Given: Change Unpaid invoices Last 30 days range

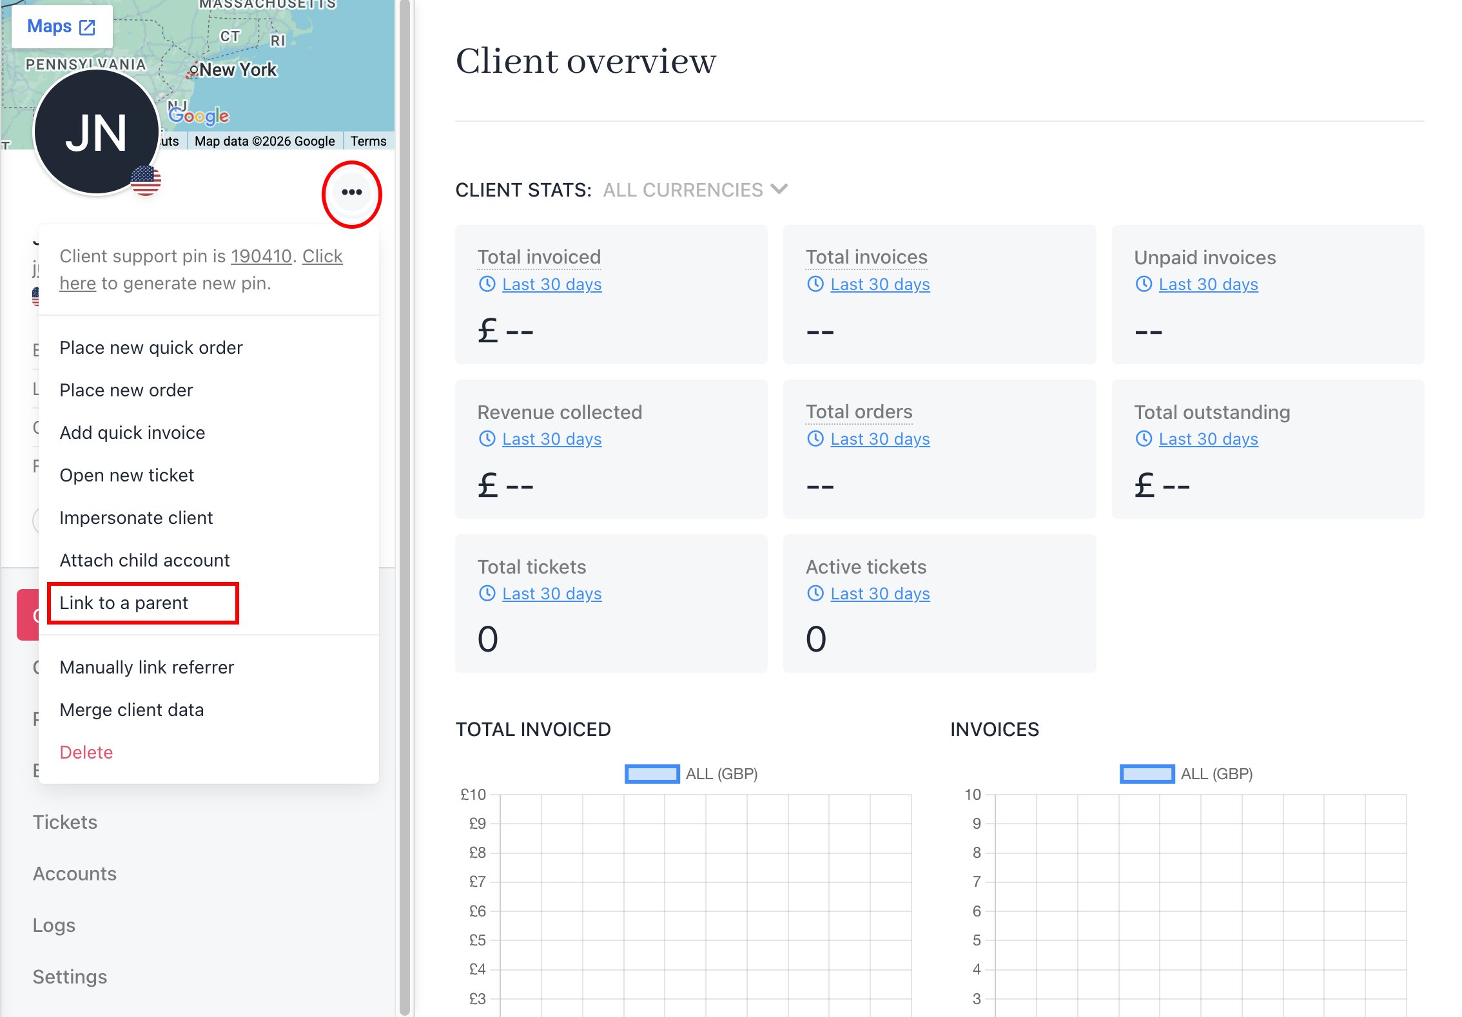Looking at the screenshot, I should coord(1208,284).
